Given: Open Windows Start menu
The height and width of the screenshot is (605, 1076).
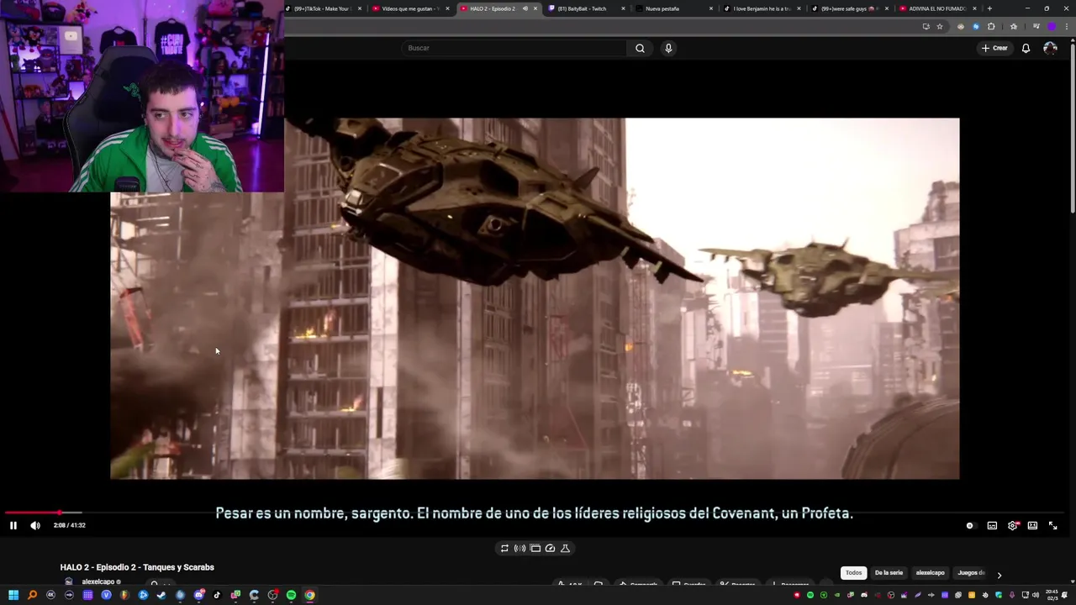Looking at the screenshot, I should coord(13,595).
